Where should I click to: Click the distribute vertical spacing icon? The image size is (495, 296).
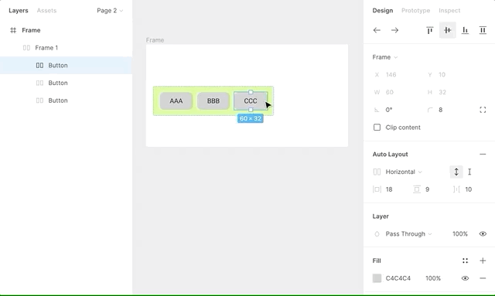(483, 30)
